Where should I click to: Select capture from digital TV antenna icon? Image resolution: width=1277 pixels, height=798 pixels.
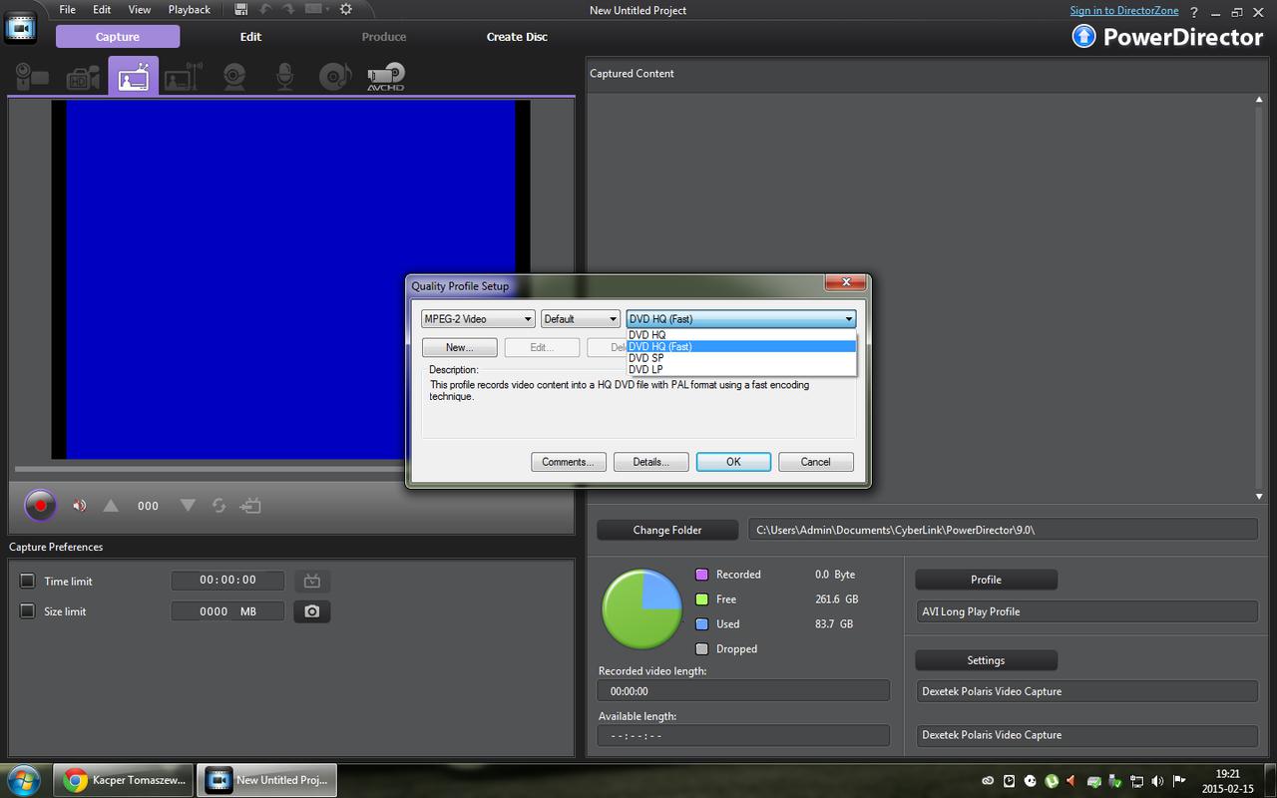tap(184, 77)
